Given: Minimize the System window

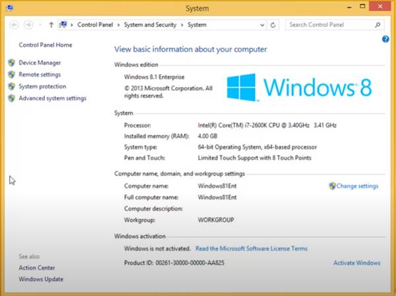Looking at the screenshot, I should pos(349,7).
